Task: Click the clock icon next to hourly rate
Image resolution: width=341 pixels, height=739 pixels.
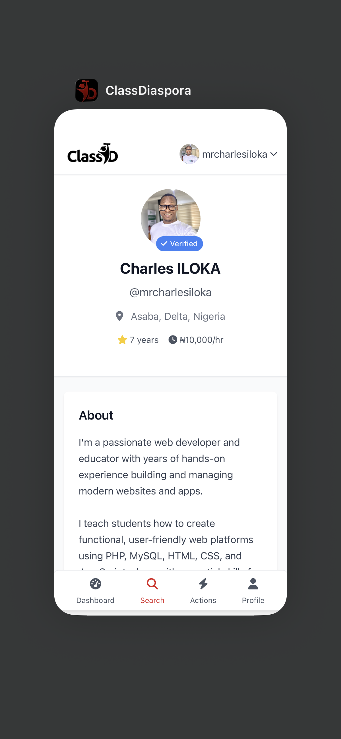Action: click(x=172, y=340)
